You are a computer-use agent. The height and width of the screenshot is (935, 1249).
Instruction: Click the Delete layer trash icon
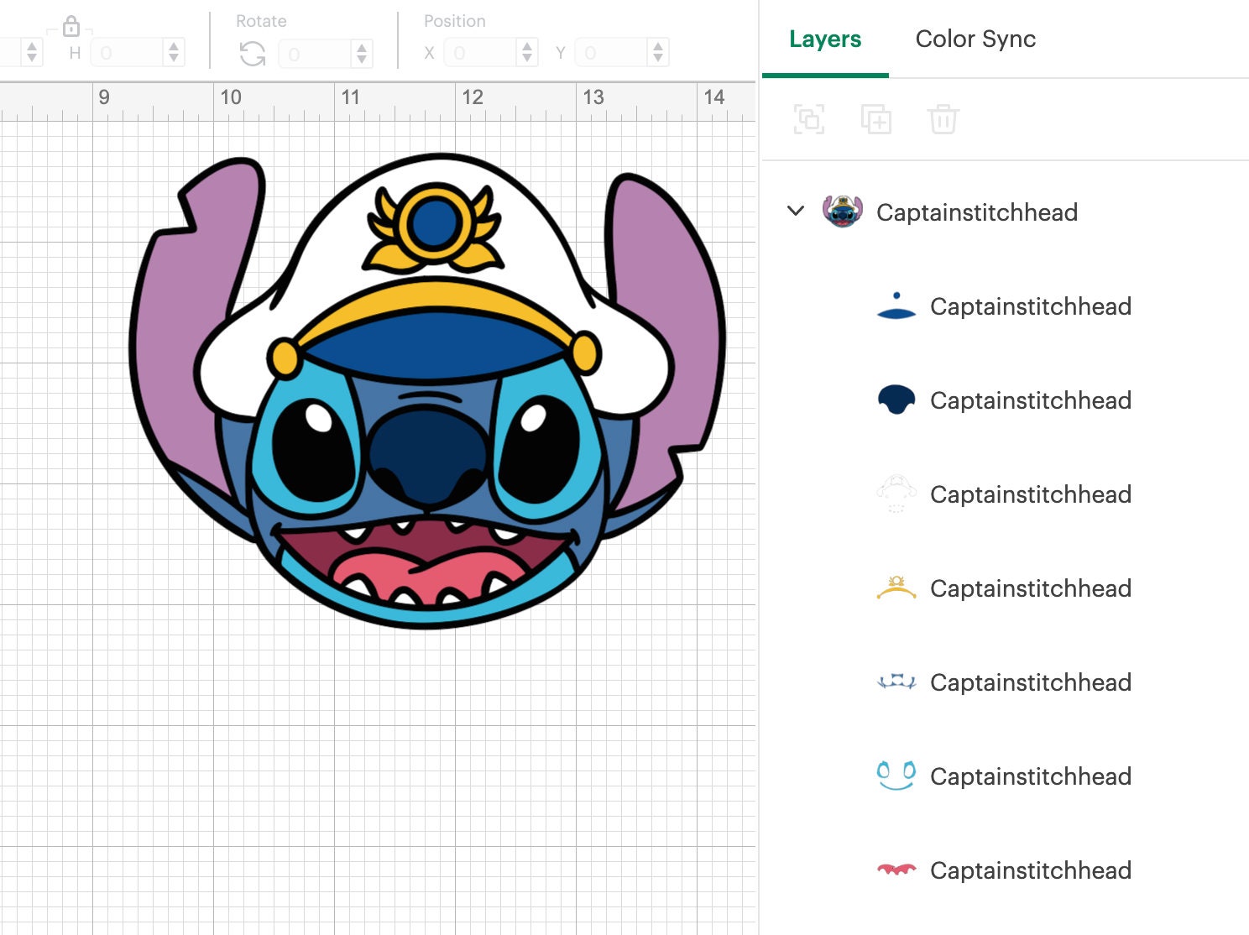click(x=943, y=119)
